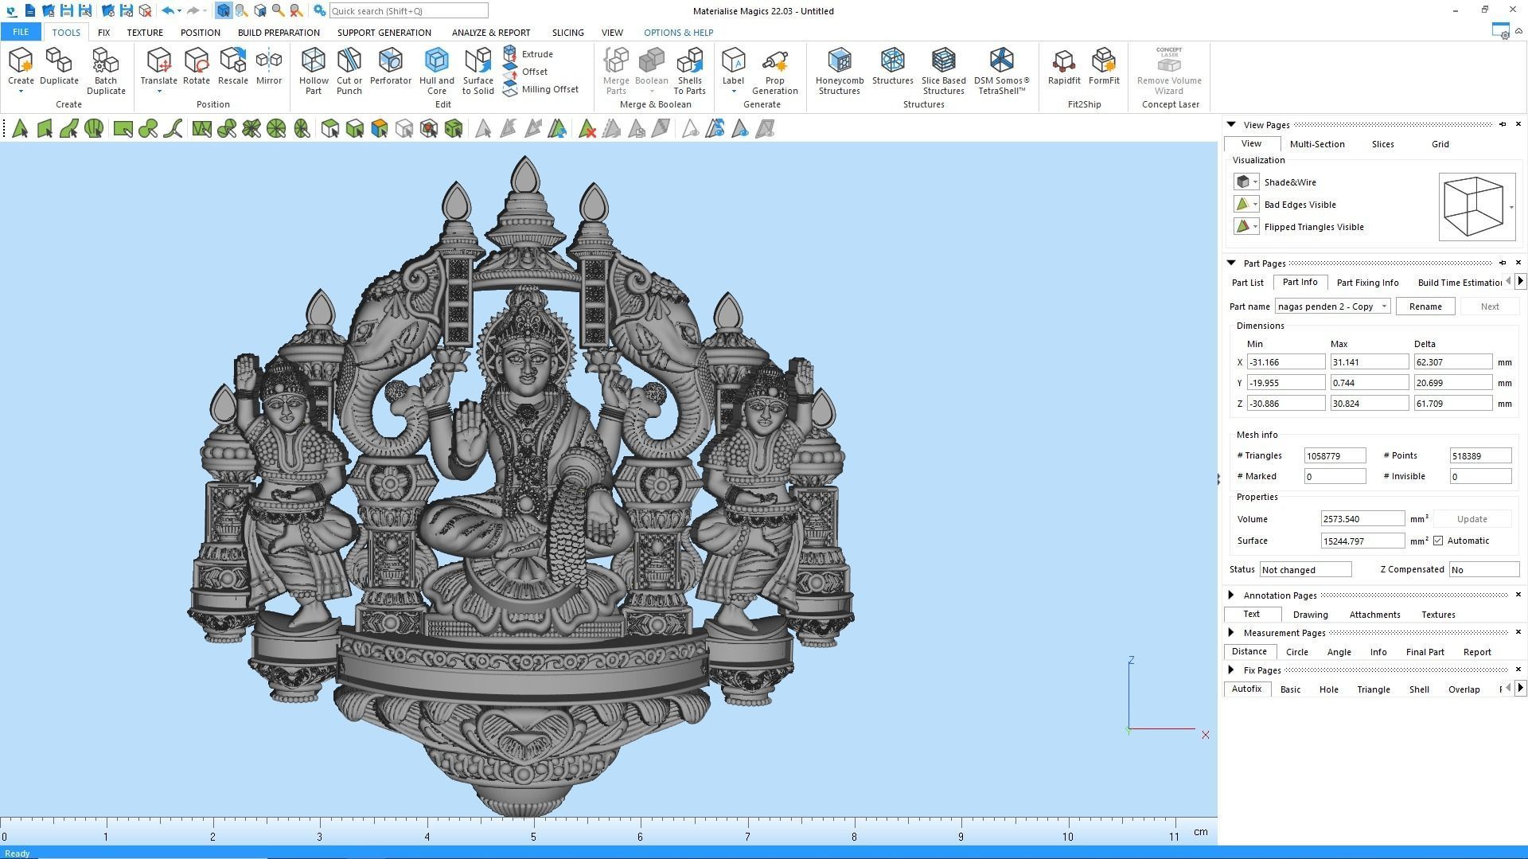Open view cube dropdown arrow
The image size is (1528, 859).
point(1511,207)
